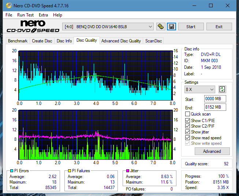239x196 pixels.
Task: Click the disc type text DVD+R DL
Action: tap(211, 54)
